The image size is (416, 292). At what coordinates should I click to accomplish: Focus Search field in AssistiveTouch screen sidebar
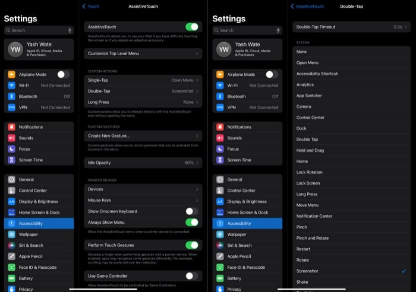[39, 30]
